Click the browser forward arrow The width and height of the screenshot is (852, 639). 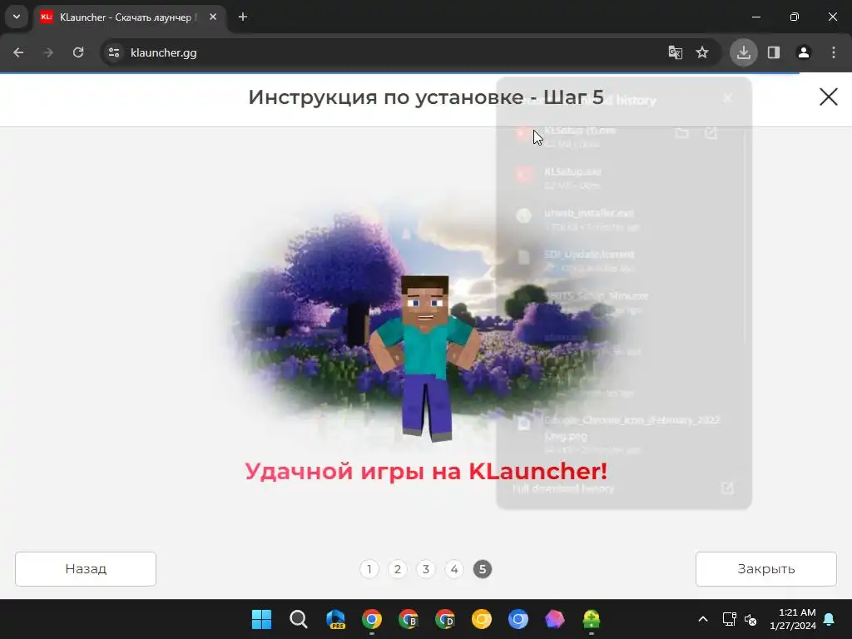point(47,52)
